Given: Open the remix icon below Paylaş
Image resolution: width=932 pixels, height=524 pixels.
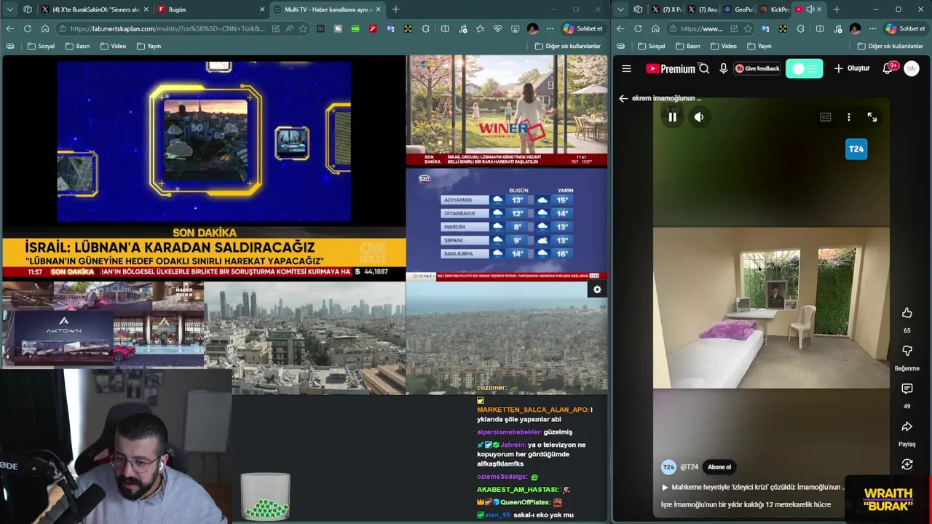Looking at the screenshot, I should (x=907, y=464).
